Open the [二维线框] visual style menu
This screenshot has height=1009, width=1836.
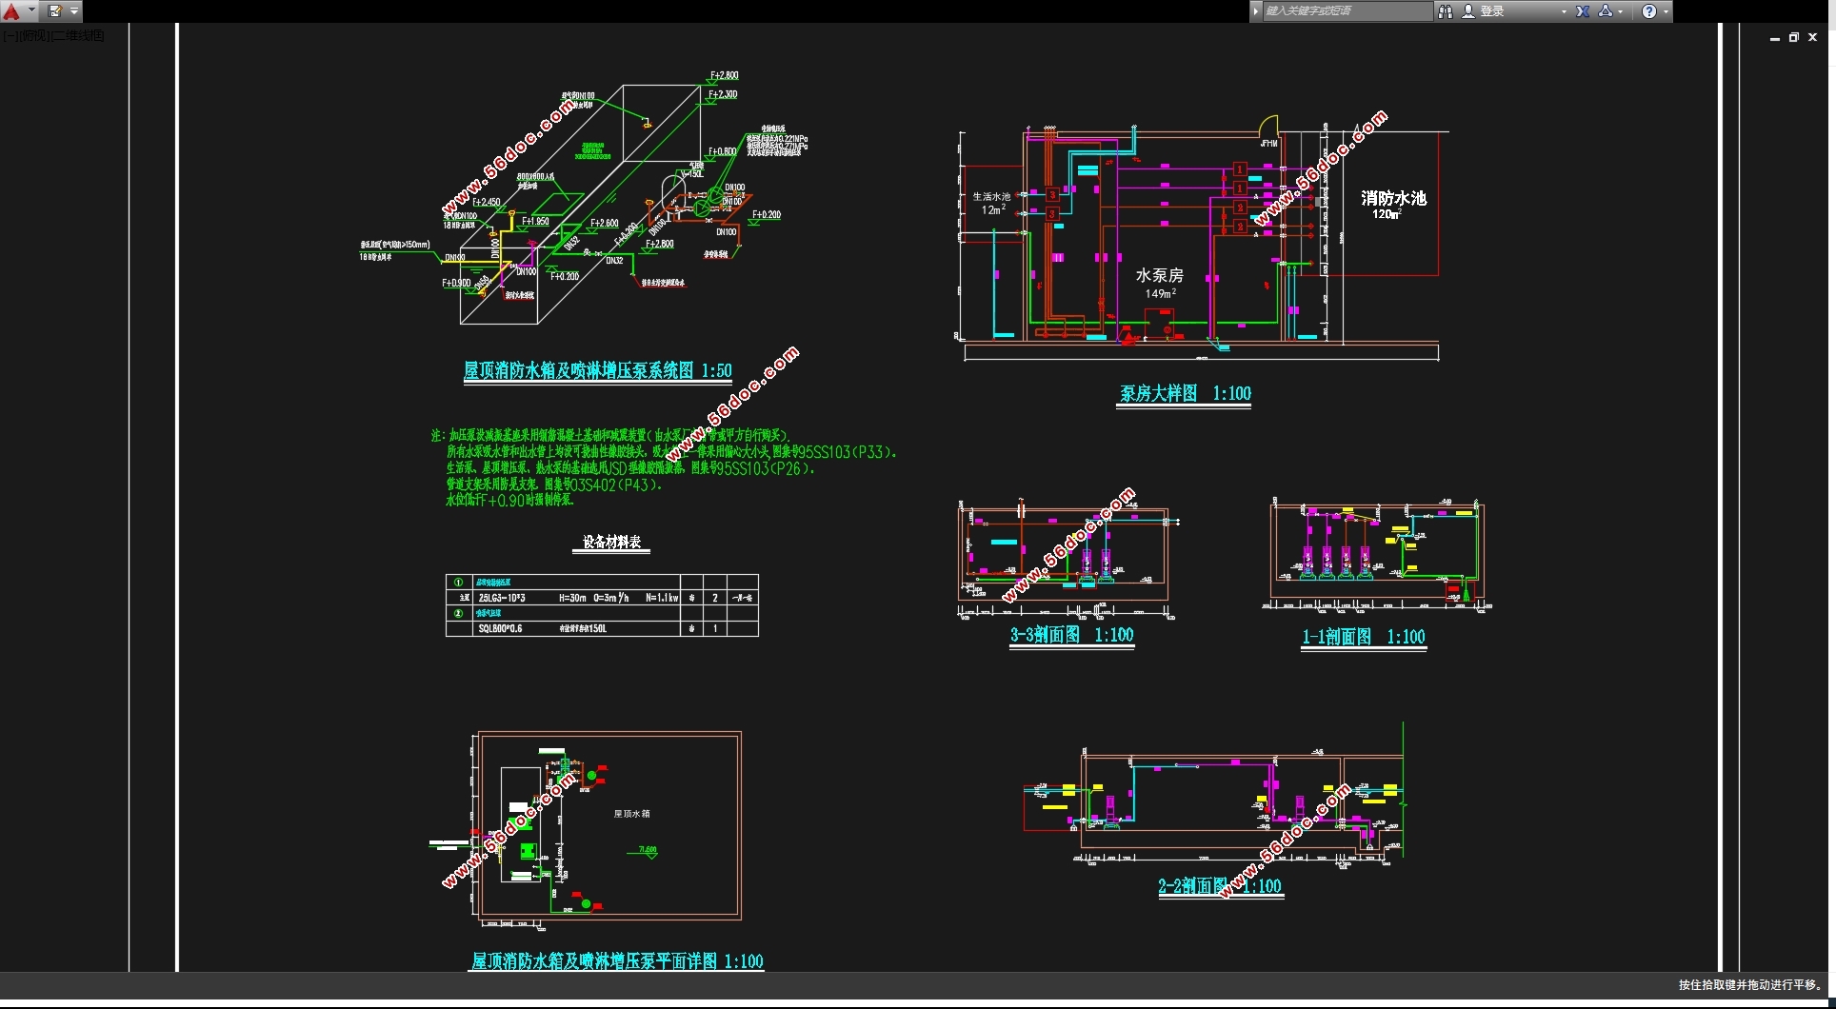[x=78, y=36]
